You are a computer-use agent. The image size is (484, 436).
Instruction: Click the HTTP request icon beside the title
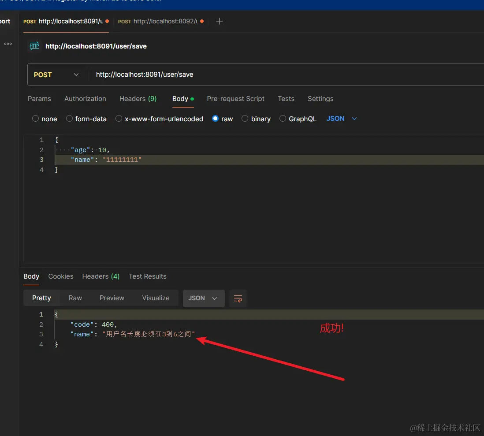(x=34, y=46)
